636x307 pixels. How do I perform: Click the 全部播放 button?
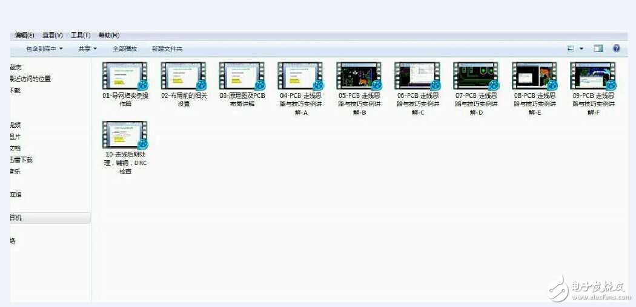[x=125, y=49]
